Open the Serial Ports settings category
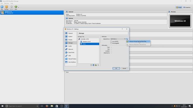The height and width of the screenshot is (108, 193). click(71, 52)
